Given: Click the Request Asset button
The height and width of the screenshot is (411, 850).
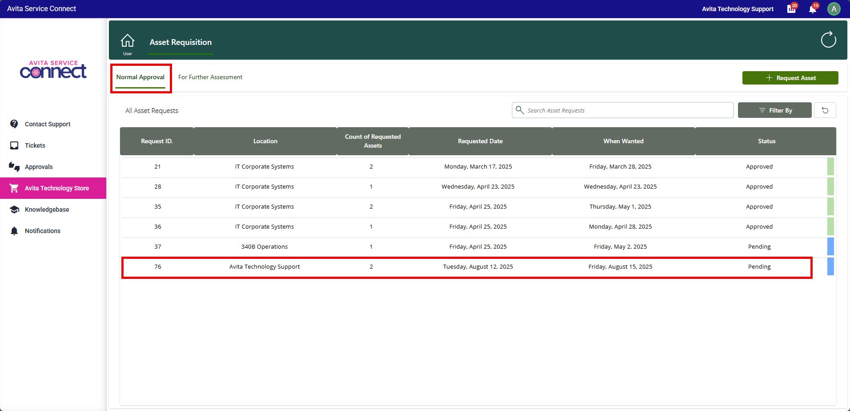Looking at the screenshot, I should coord(790,78).
